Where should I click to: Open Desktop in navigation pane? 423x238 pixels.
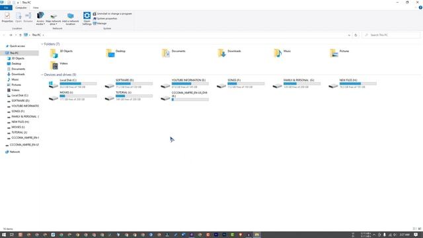click(x=16, y=63)
